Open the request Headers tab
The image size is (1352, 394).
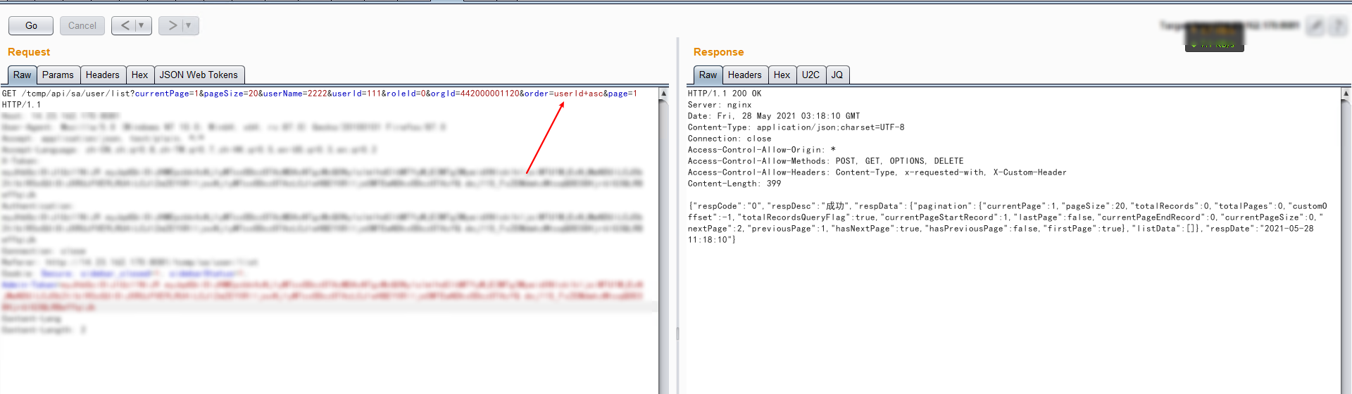pos(103,75)
